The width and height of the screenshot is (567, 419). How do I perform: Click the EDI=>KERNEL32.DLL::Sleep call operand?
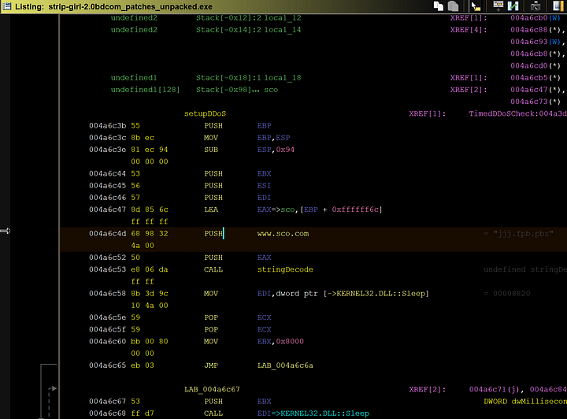pyautogui.click(x=313, y=413)
